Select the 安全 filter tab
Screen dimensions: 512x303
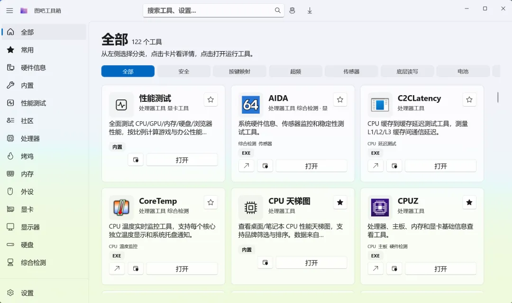coord(184,71)
